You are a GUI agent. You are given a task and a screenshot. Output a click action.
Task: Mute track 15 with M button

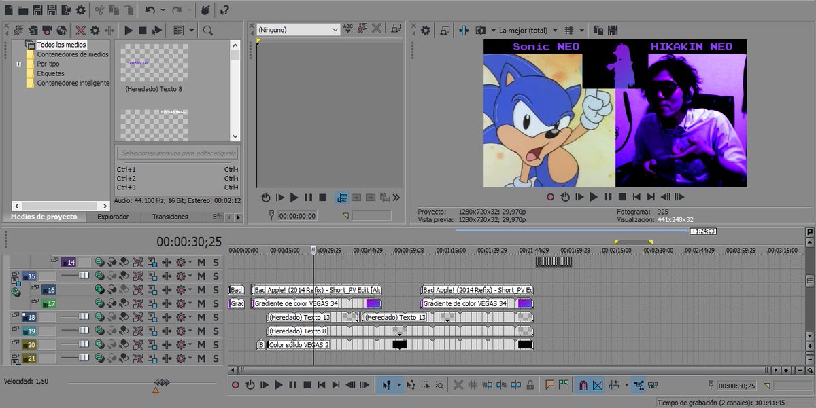point(201,276)
